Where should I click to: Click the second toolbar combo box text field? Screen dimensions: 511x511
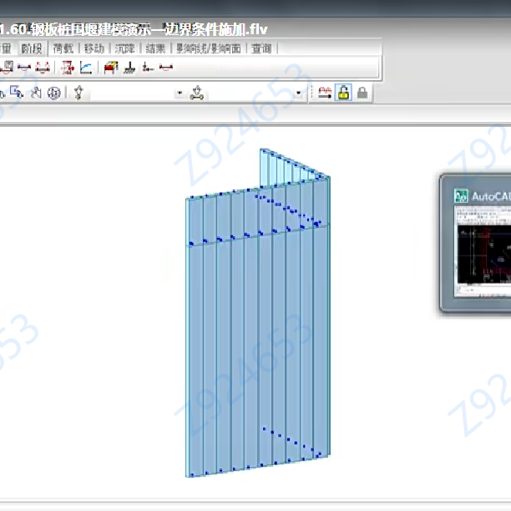251,94
